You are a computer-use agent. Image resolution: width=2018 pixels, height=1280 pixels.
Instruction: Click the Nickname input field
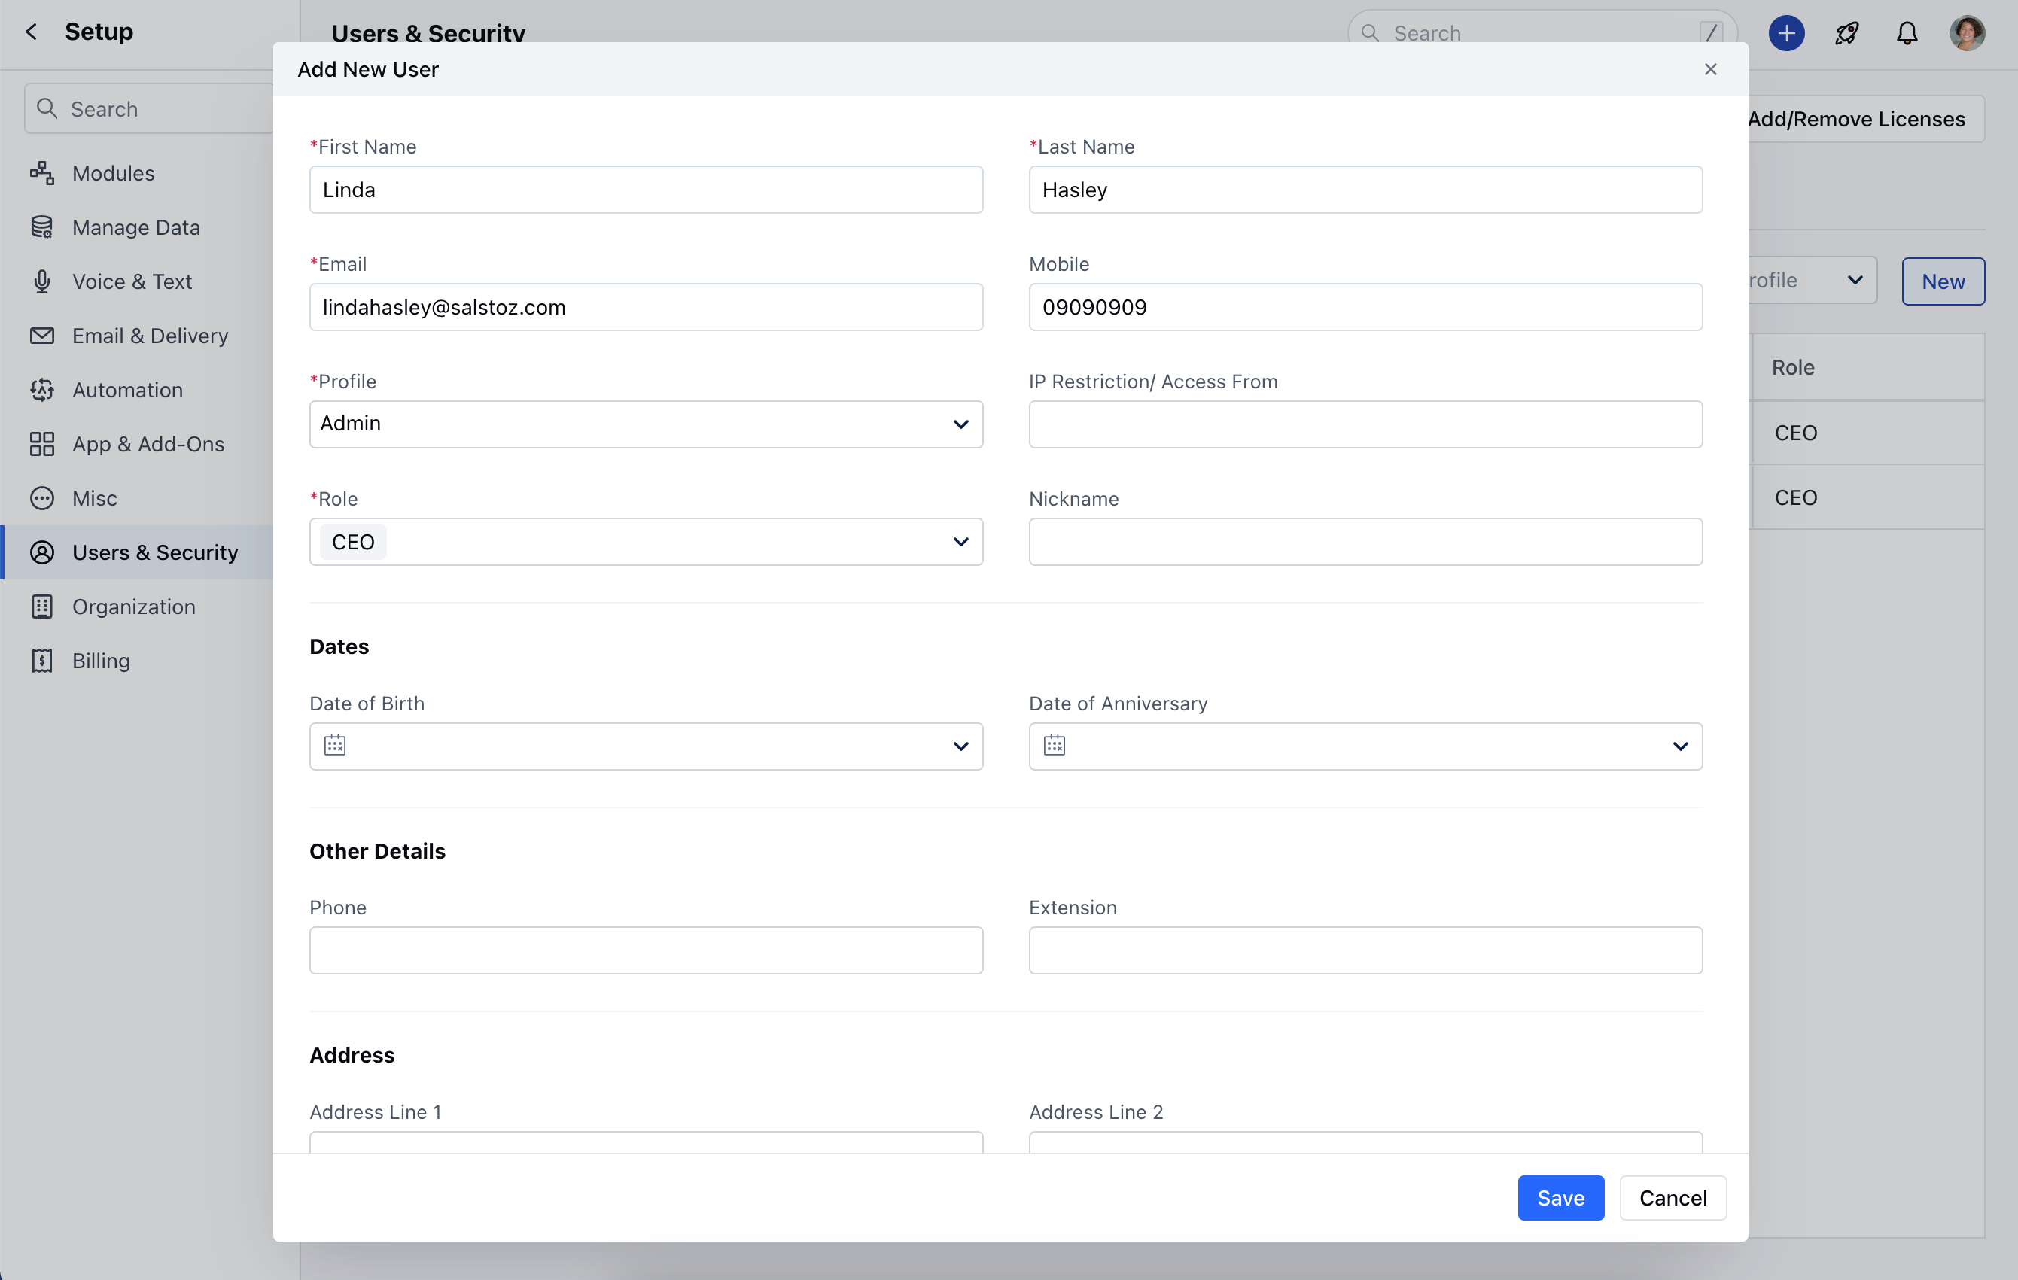pos(1365,542)
